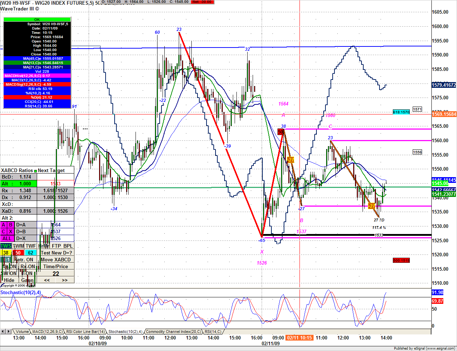This screenshot has width=457, height=351.
Task: Click MA(45,C)e 1555.01587 data row
Action: coord(37,58)
